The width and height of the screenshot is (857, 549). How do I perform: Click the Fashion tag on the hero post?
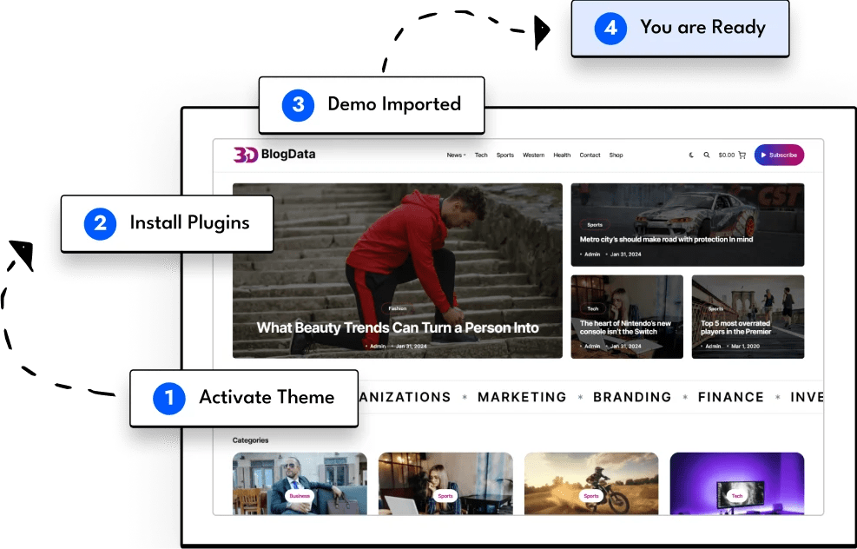pos(398,308)
